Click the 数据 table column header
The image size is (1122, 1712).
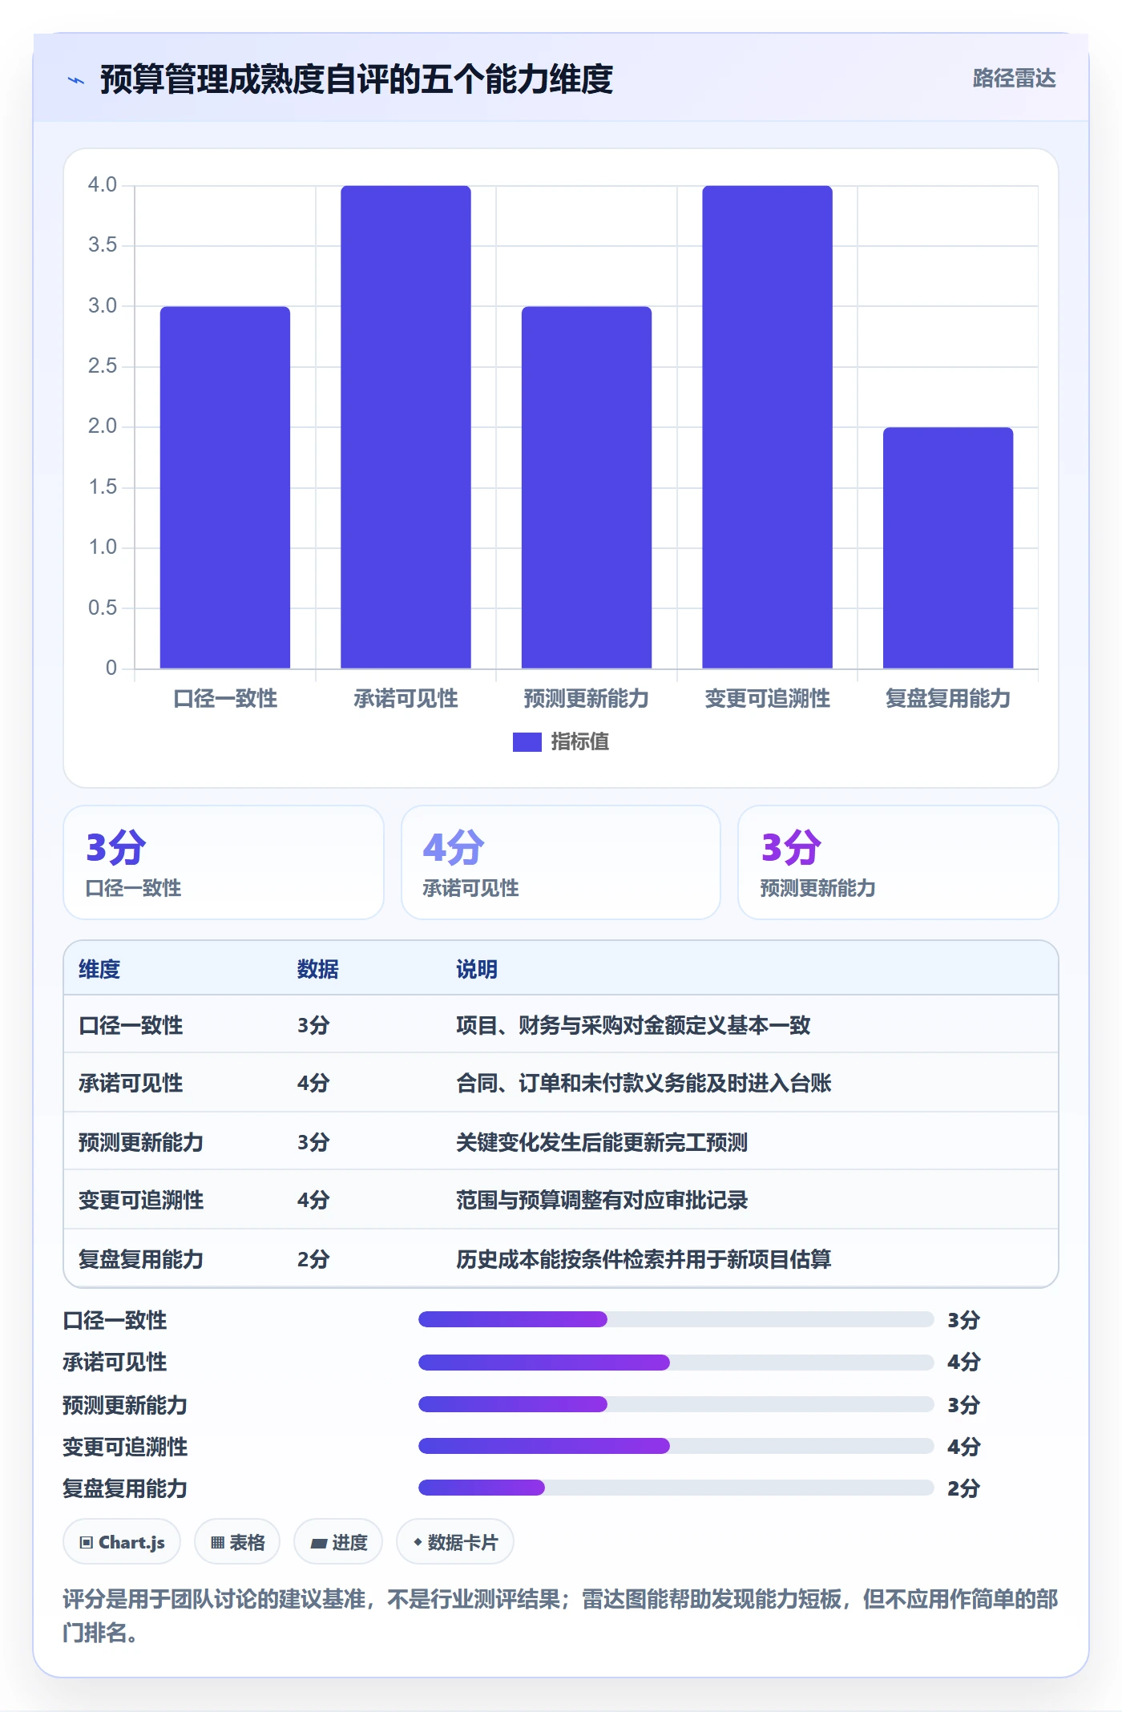point(317,969)
